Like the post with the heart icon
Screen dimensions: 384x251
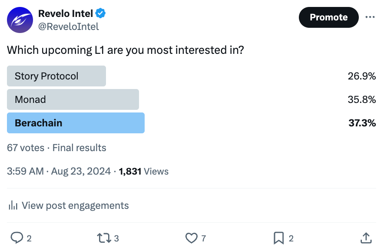coord(191,238)
